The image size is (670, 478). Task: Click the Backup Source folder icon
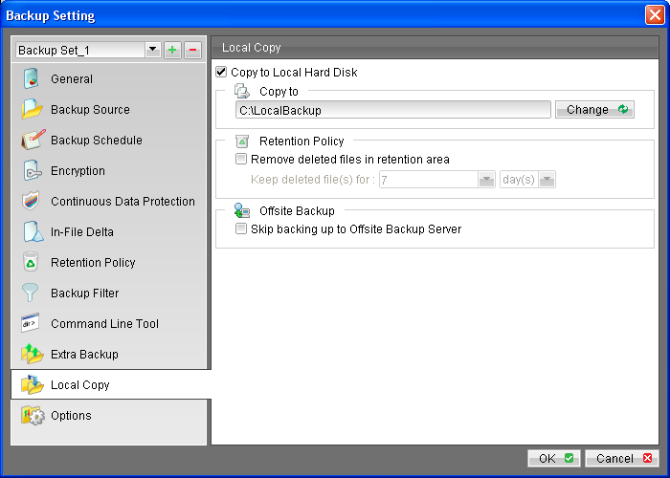[33, 110]
